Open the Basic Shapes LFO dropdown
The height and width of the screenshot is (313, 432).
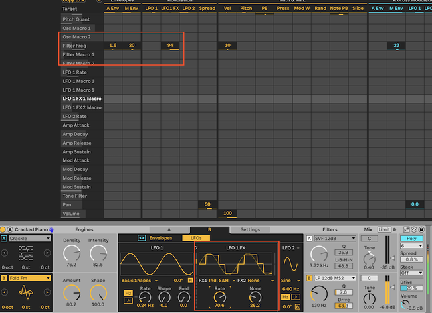tap(140, 281)
